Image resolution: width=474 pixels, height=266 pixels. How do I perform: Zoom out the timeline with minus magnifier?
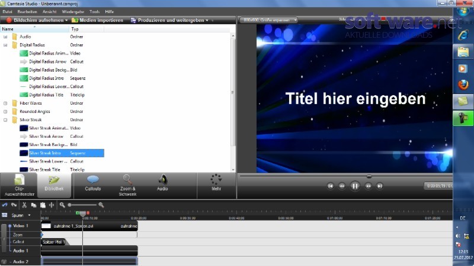(62, 205)
